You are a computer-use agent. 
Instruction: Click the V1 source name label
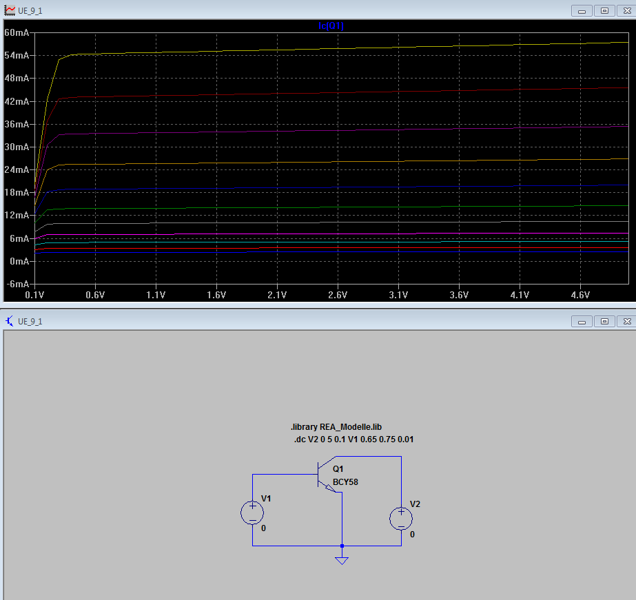click(x=266, y=499)
